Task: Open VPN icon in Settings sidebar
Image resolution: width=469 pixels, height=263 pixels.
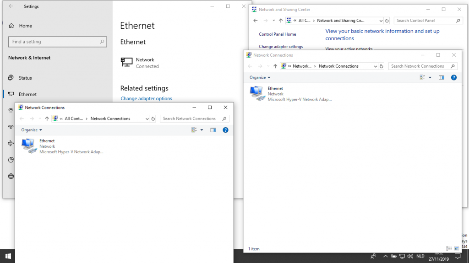Action: [x=11, y=127]
